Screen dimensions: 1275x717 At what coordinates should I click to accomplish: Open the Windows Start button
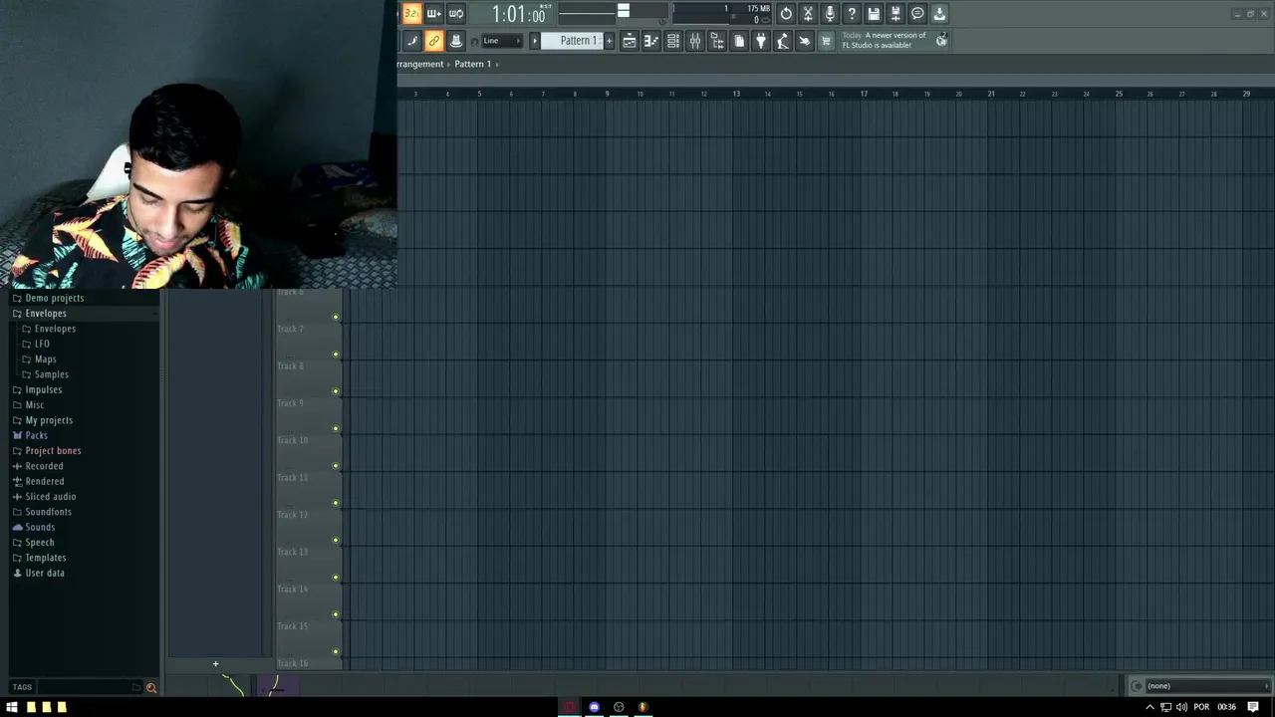[12, 707]
